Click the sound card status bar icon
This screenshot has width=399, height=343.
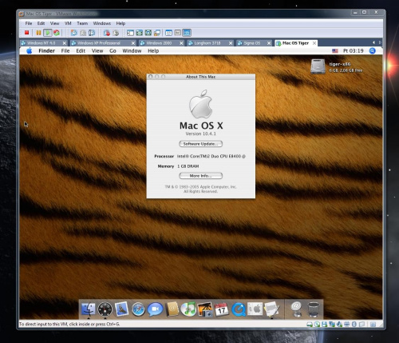[x=339, y=324]
